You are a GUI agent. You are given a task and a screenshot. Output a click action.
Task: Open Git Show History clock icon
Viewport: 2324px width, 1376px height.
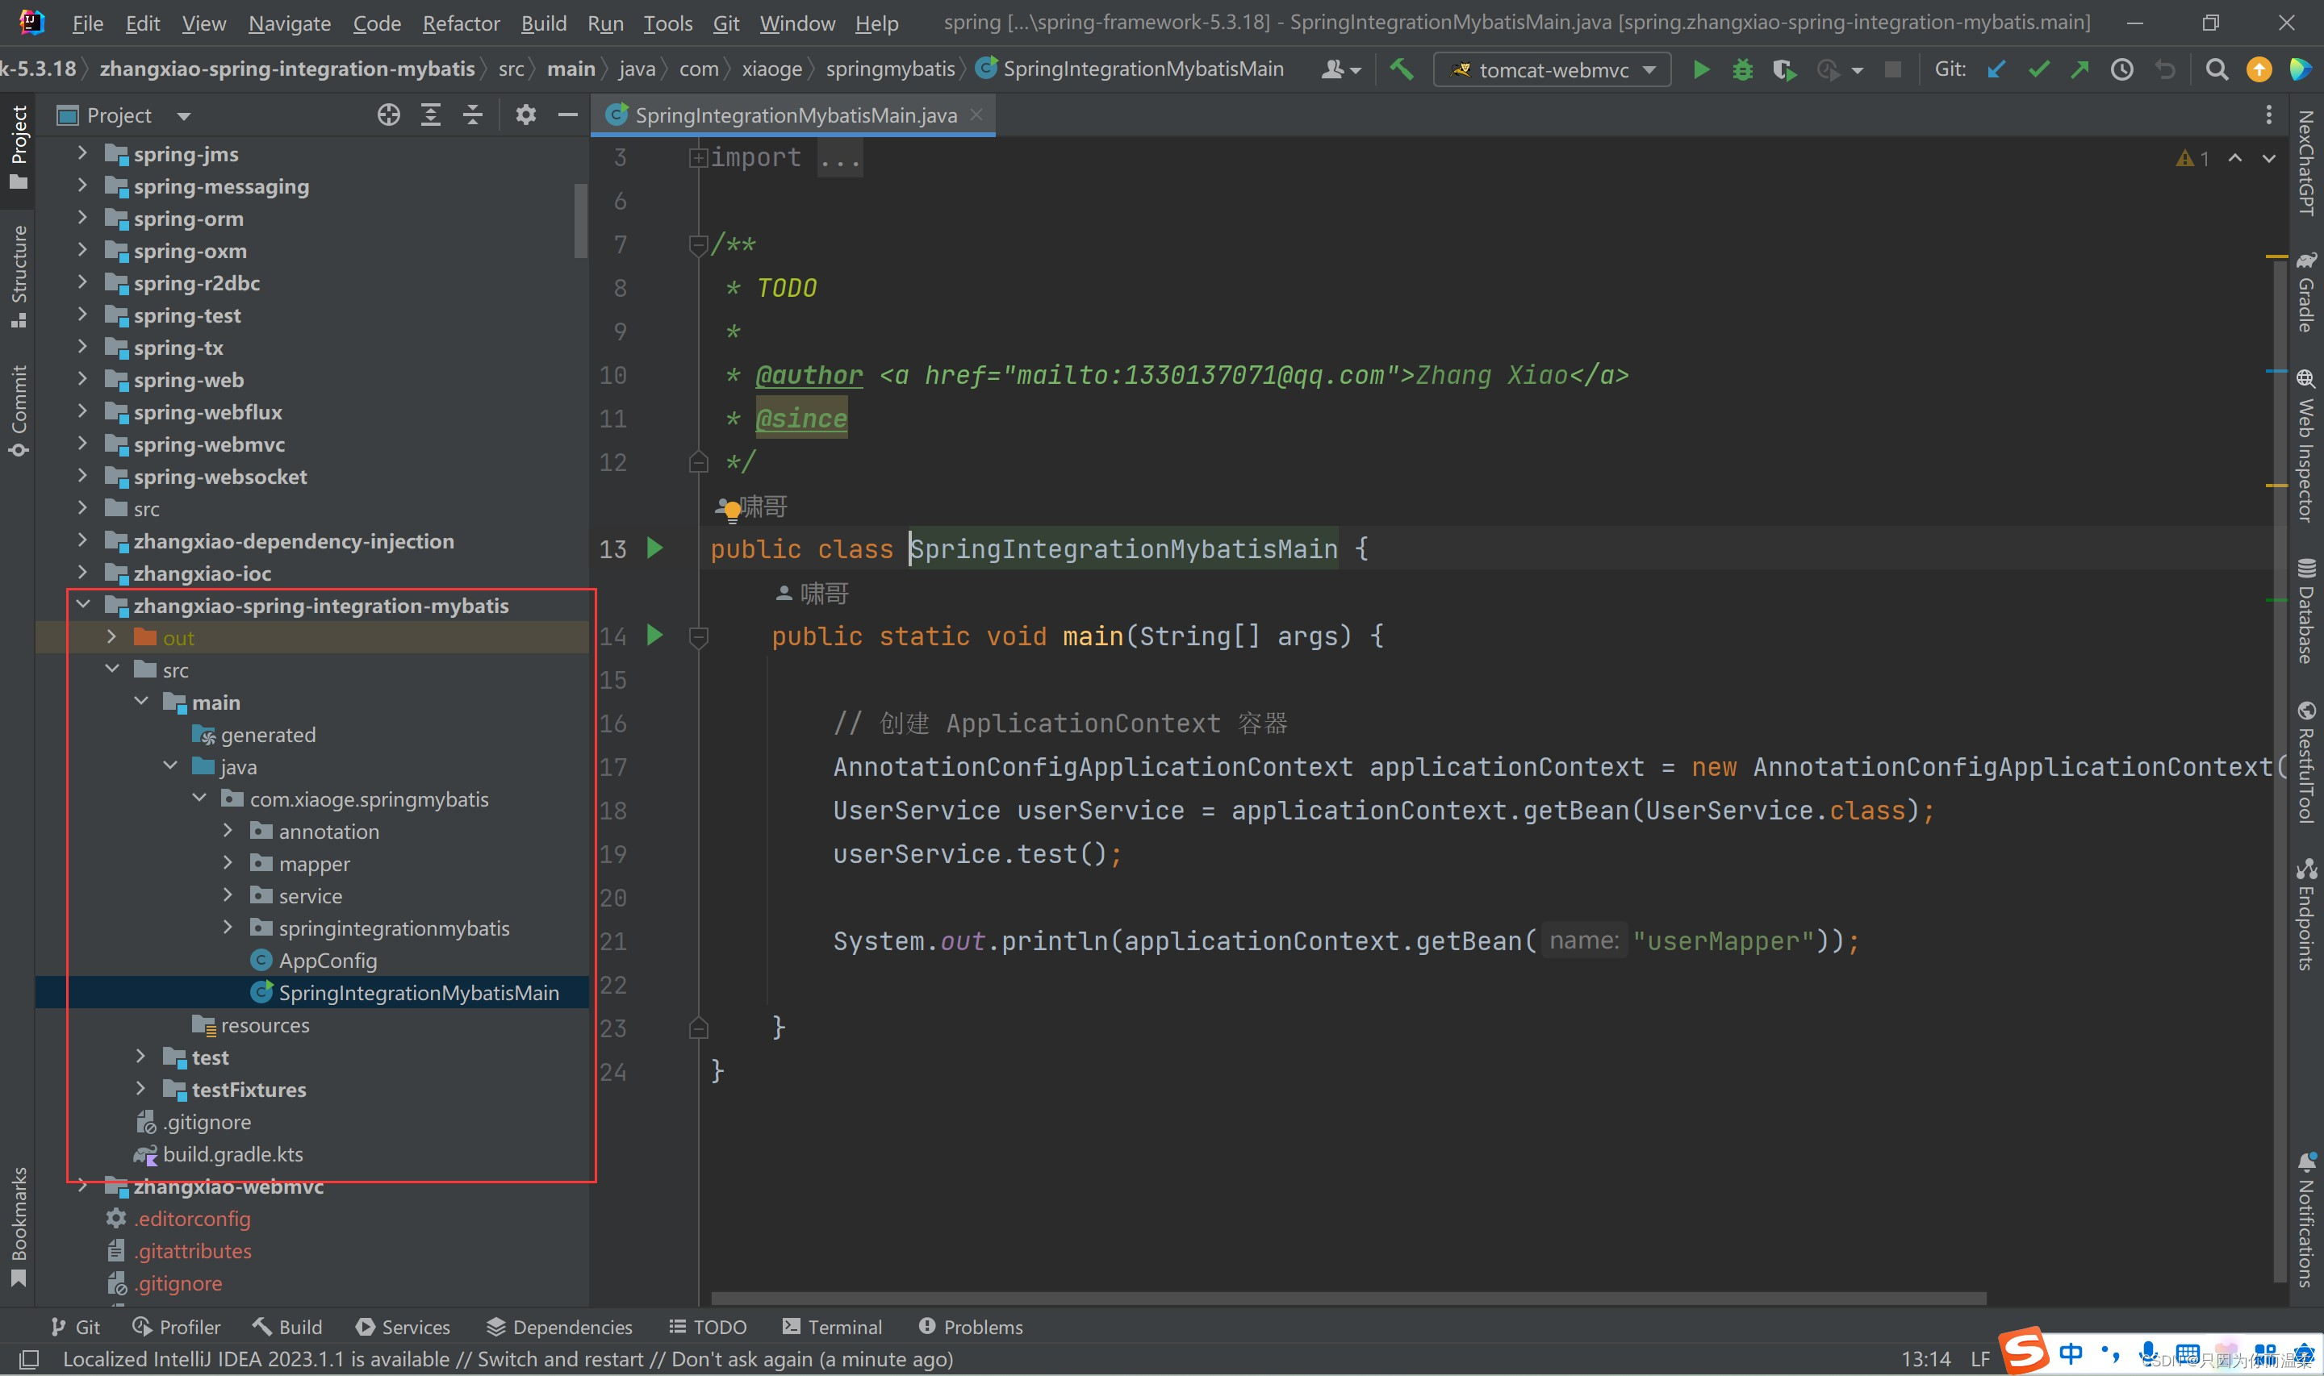click(2121, 69)
